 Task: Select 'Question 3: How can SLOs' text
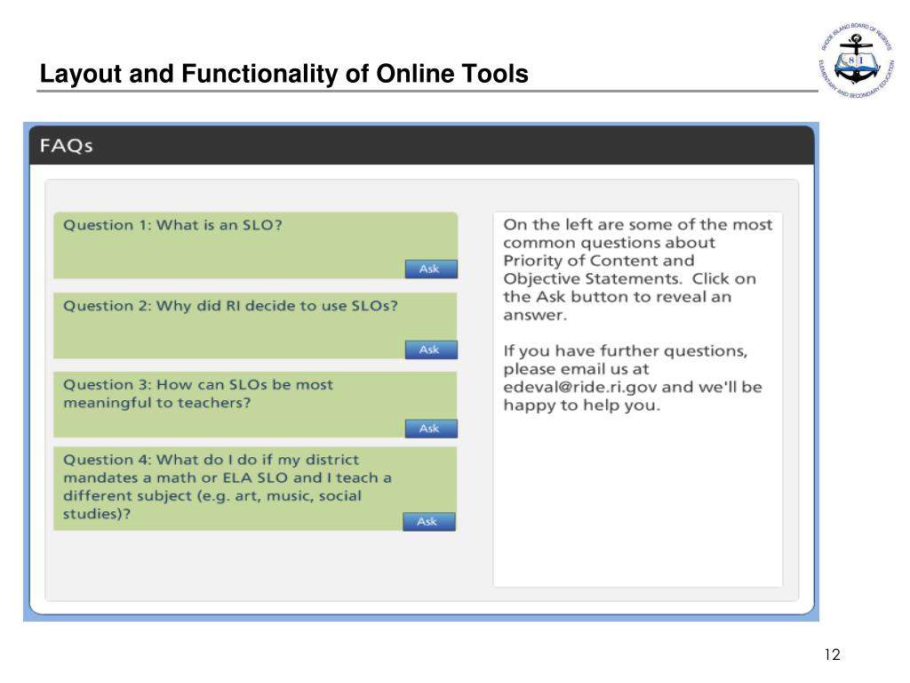165,384
